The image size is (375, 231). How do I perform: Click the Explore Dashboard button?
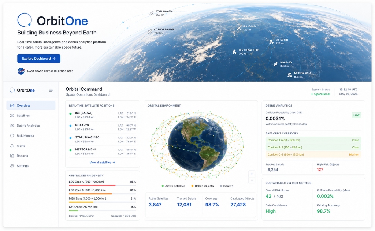(39, 59)
